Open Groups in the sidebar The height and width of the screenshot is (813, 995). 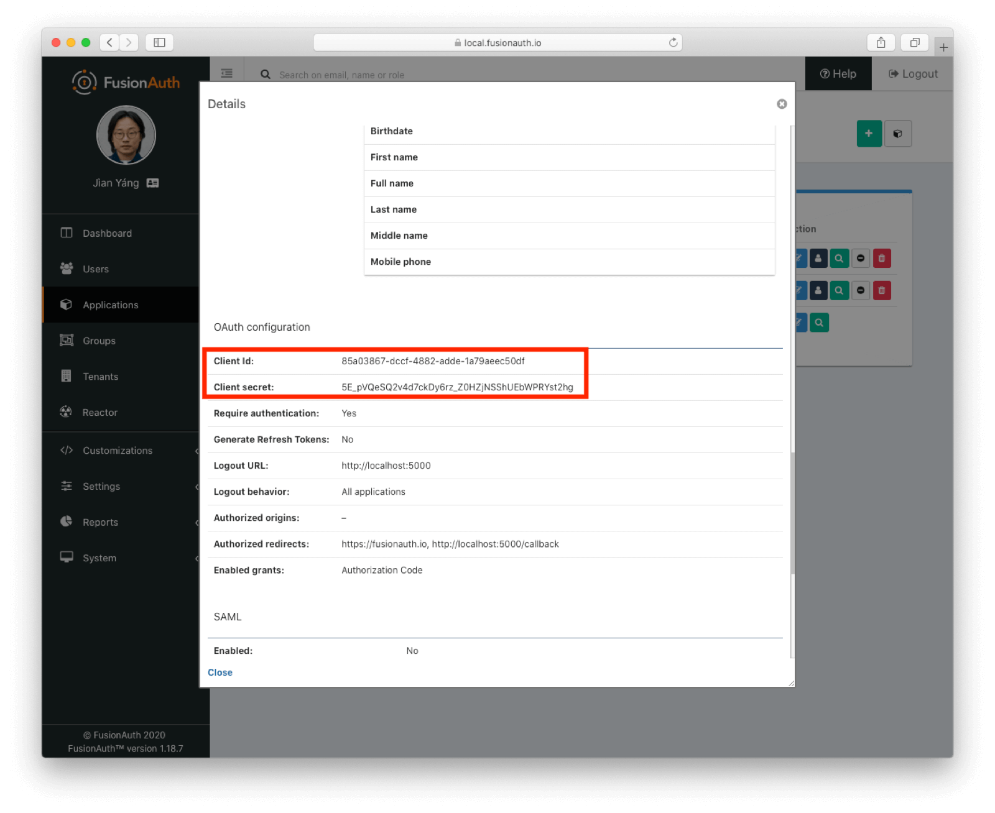point(121,341)
